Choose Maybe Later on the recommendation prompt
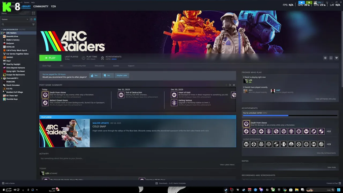Image resolution: width=343 pixels, height=193 pixels. pyautogui.click(x=122, y=76)
